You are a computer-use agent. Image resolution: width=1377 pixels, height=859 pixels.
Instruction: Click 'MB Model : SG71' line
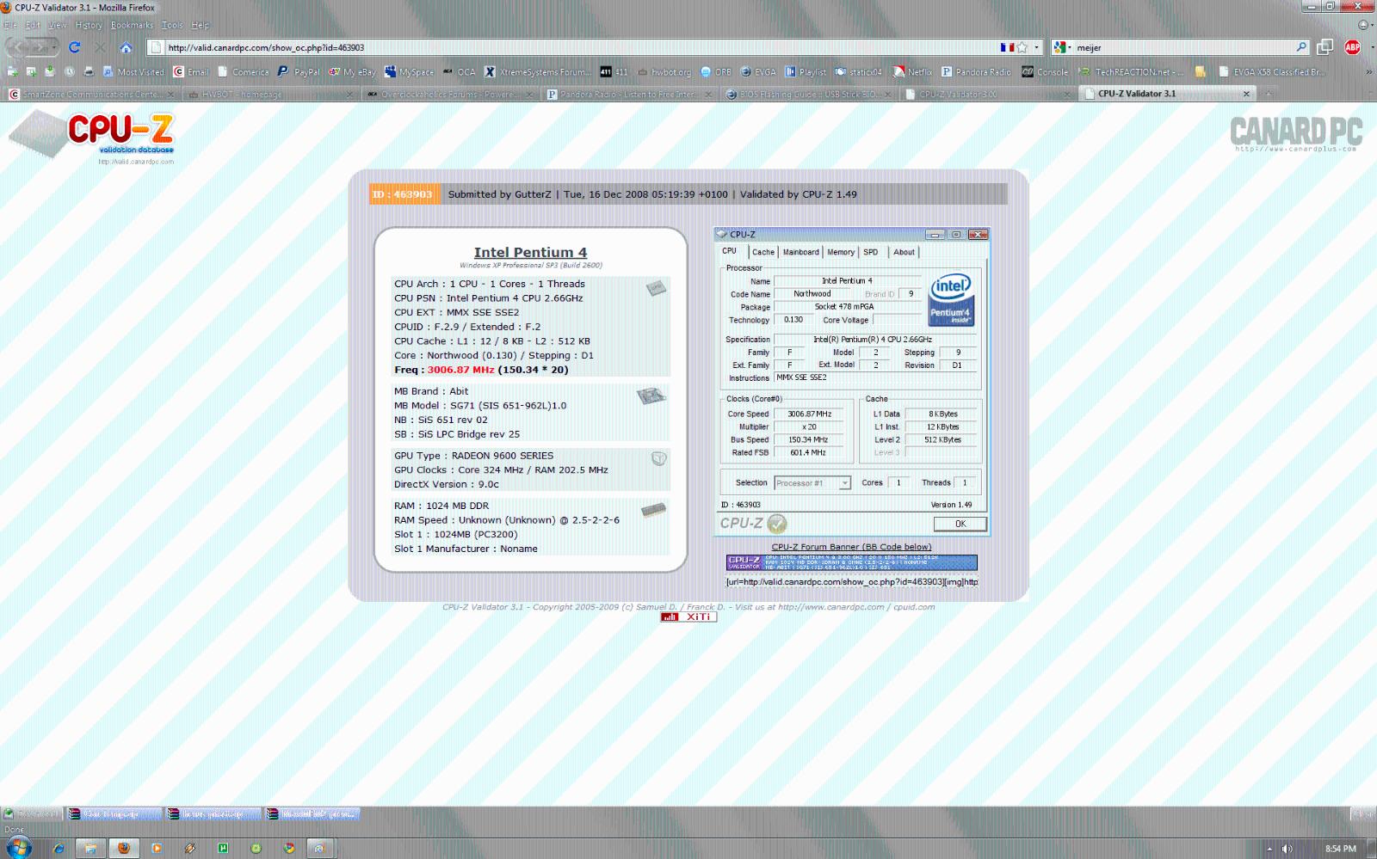(480, 406)
